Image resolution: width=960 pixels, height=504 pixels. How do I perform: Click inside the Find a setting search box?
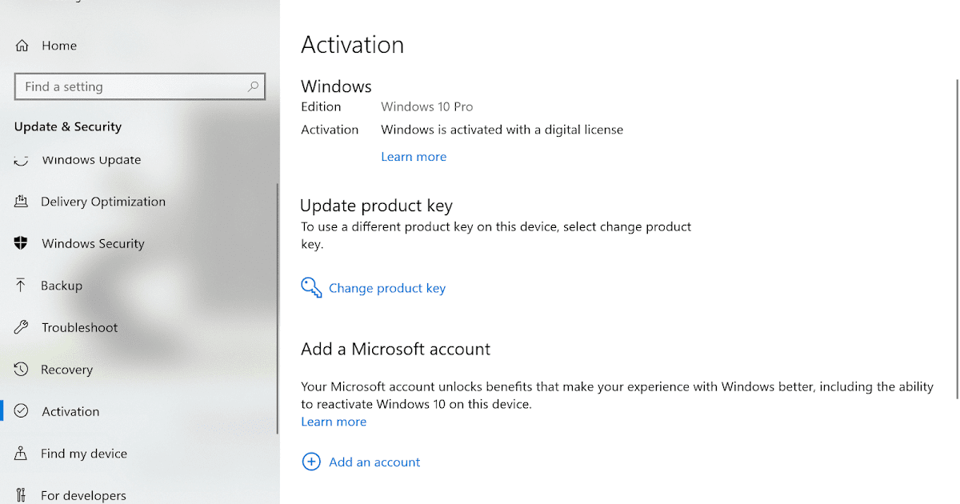(128, 86)
